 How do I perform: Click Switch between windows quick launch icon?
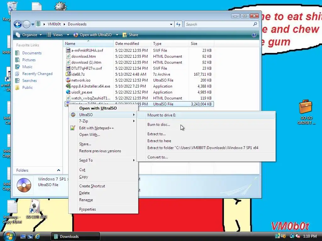tap(30, 236)
